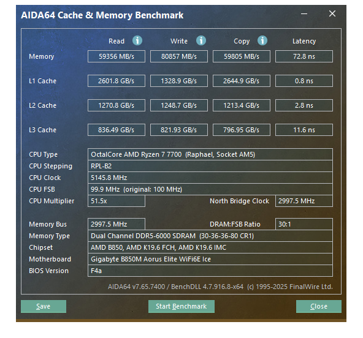Viewport: 363px width, 338px height.
Task: Click the info icon next to Copy
Action: 262,40
